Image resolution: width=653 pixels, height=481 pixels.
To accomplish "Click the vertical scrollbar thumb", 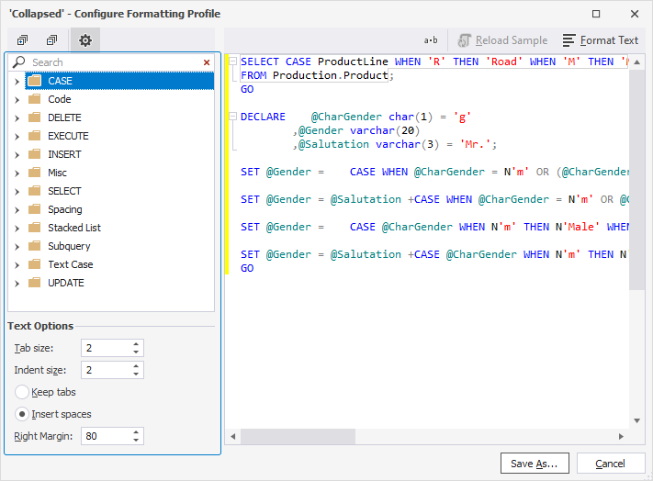I will (636, 179).
